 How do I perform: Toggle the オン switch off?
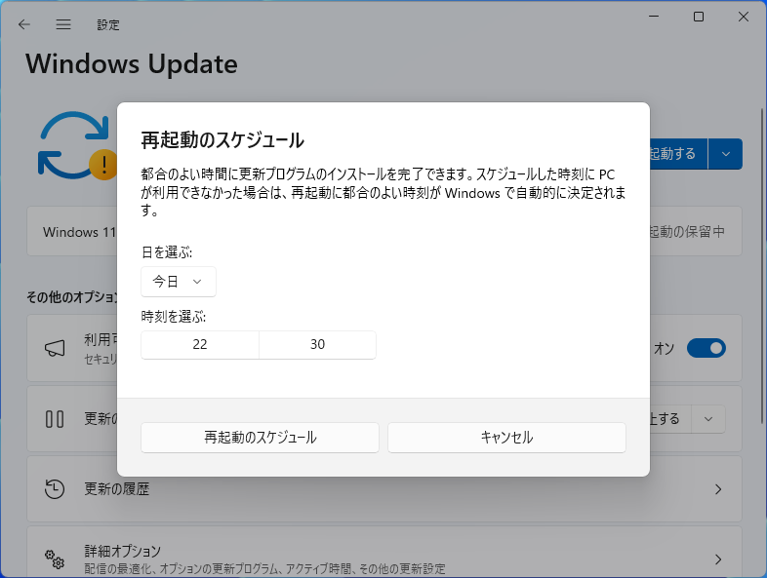[706, 348]
